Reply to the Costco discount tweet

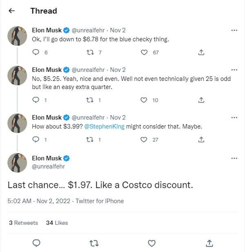point(37,243)
